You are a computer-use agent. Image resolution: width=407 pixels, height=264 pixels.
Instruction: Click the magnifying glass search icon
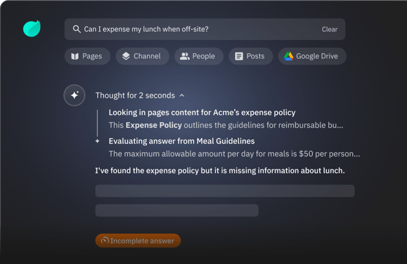tap(77, 29)
